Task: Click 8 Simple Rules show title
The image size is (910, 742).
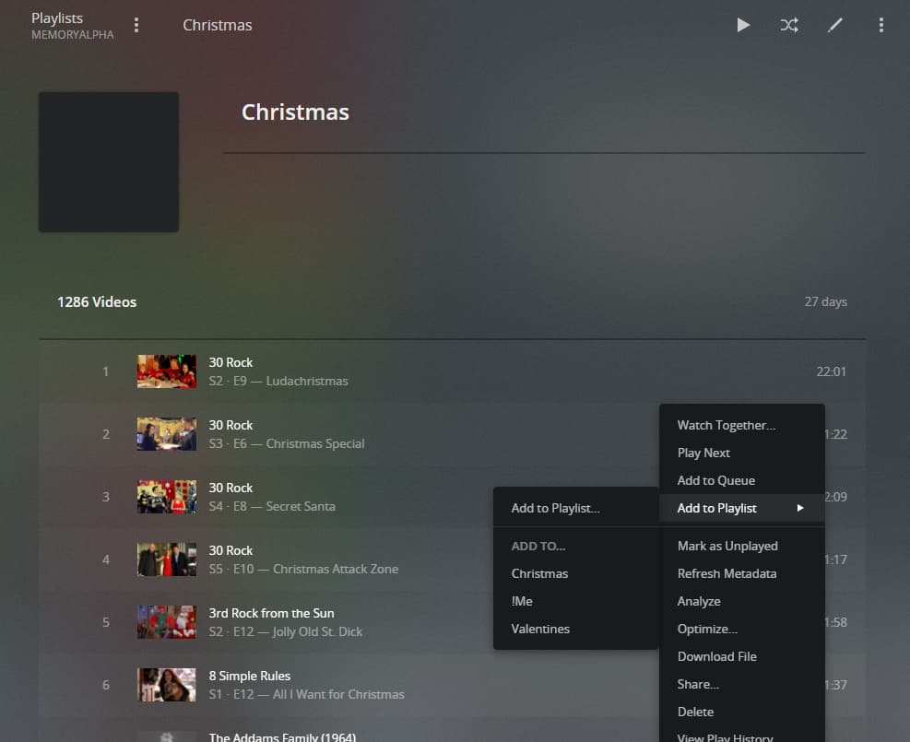Action: pyautogui.click(x=250, y=676)
